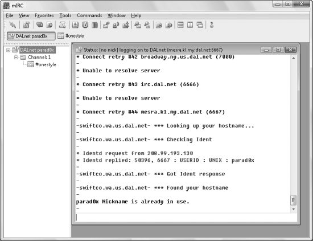Collapse the DALnet parad0x tree node

pos(8,50)
